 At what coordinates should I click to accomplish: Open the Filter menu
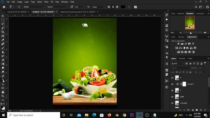46,2
